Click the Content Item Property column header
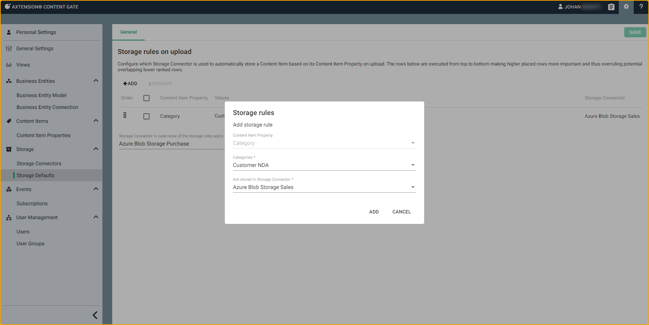The height and width of the screenshot is (325, 649). (184, 98)
